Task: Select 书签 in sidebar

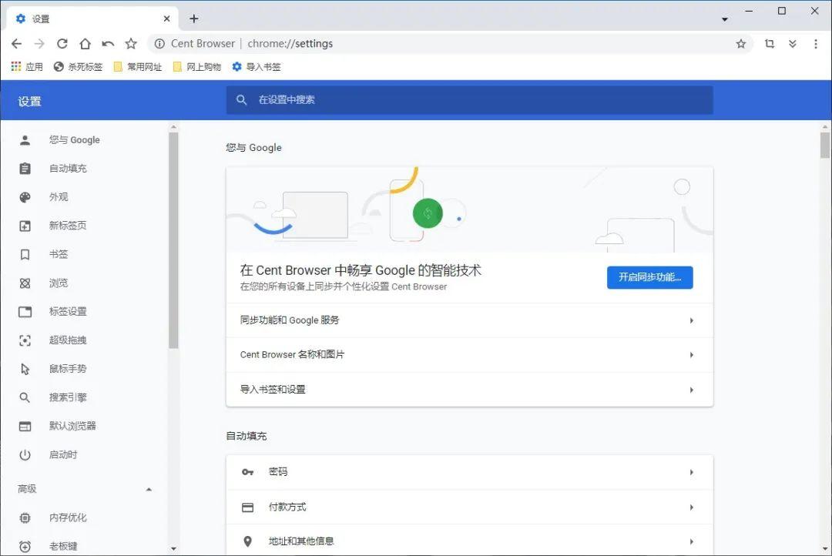Action: (x=59, y=254)
